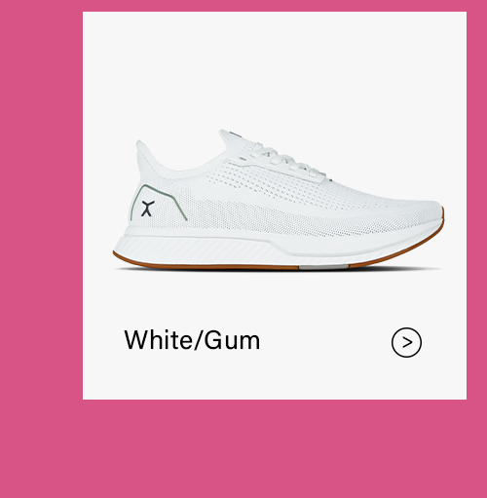Click the gum brown outsole of the shoe

click(x=207, y=265)
